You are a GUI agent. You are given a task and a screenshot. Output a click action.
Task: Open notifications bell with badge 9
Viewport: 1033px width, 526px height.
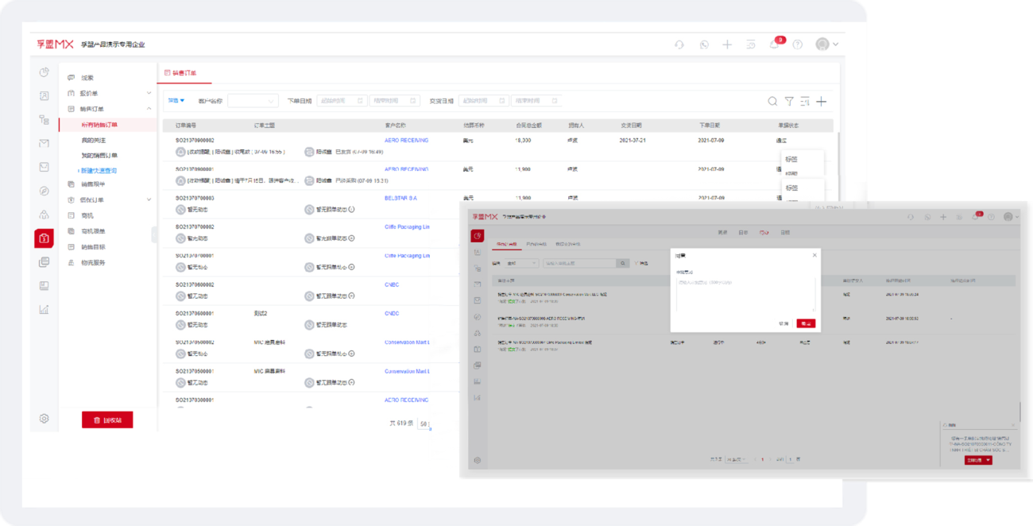tap(774, 44)
